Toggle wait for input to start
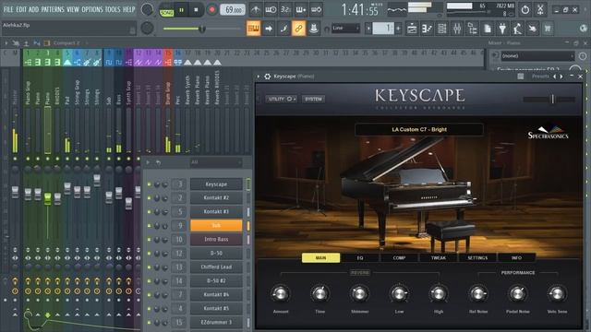The image size is (591, 332). 271,10
